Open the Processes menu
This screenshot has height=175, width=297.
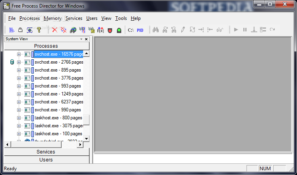[x=29, y=18]
